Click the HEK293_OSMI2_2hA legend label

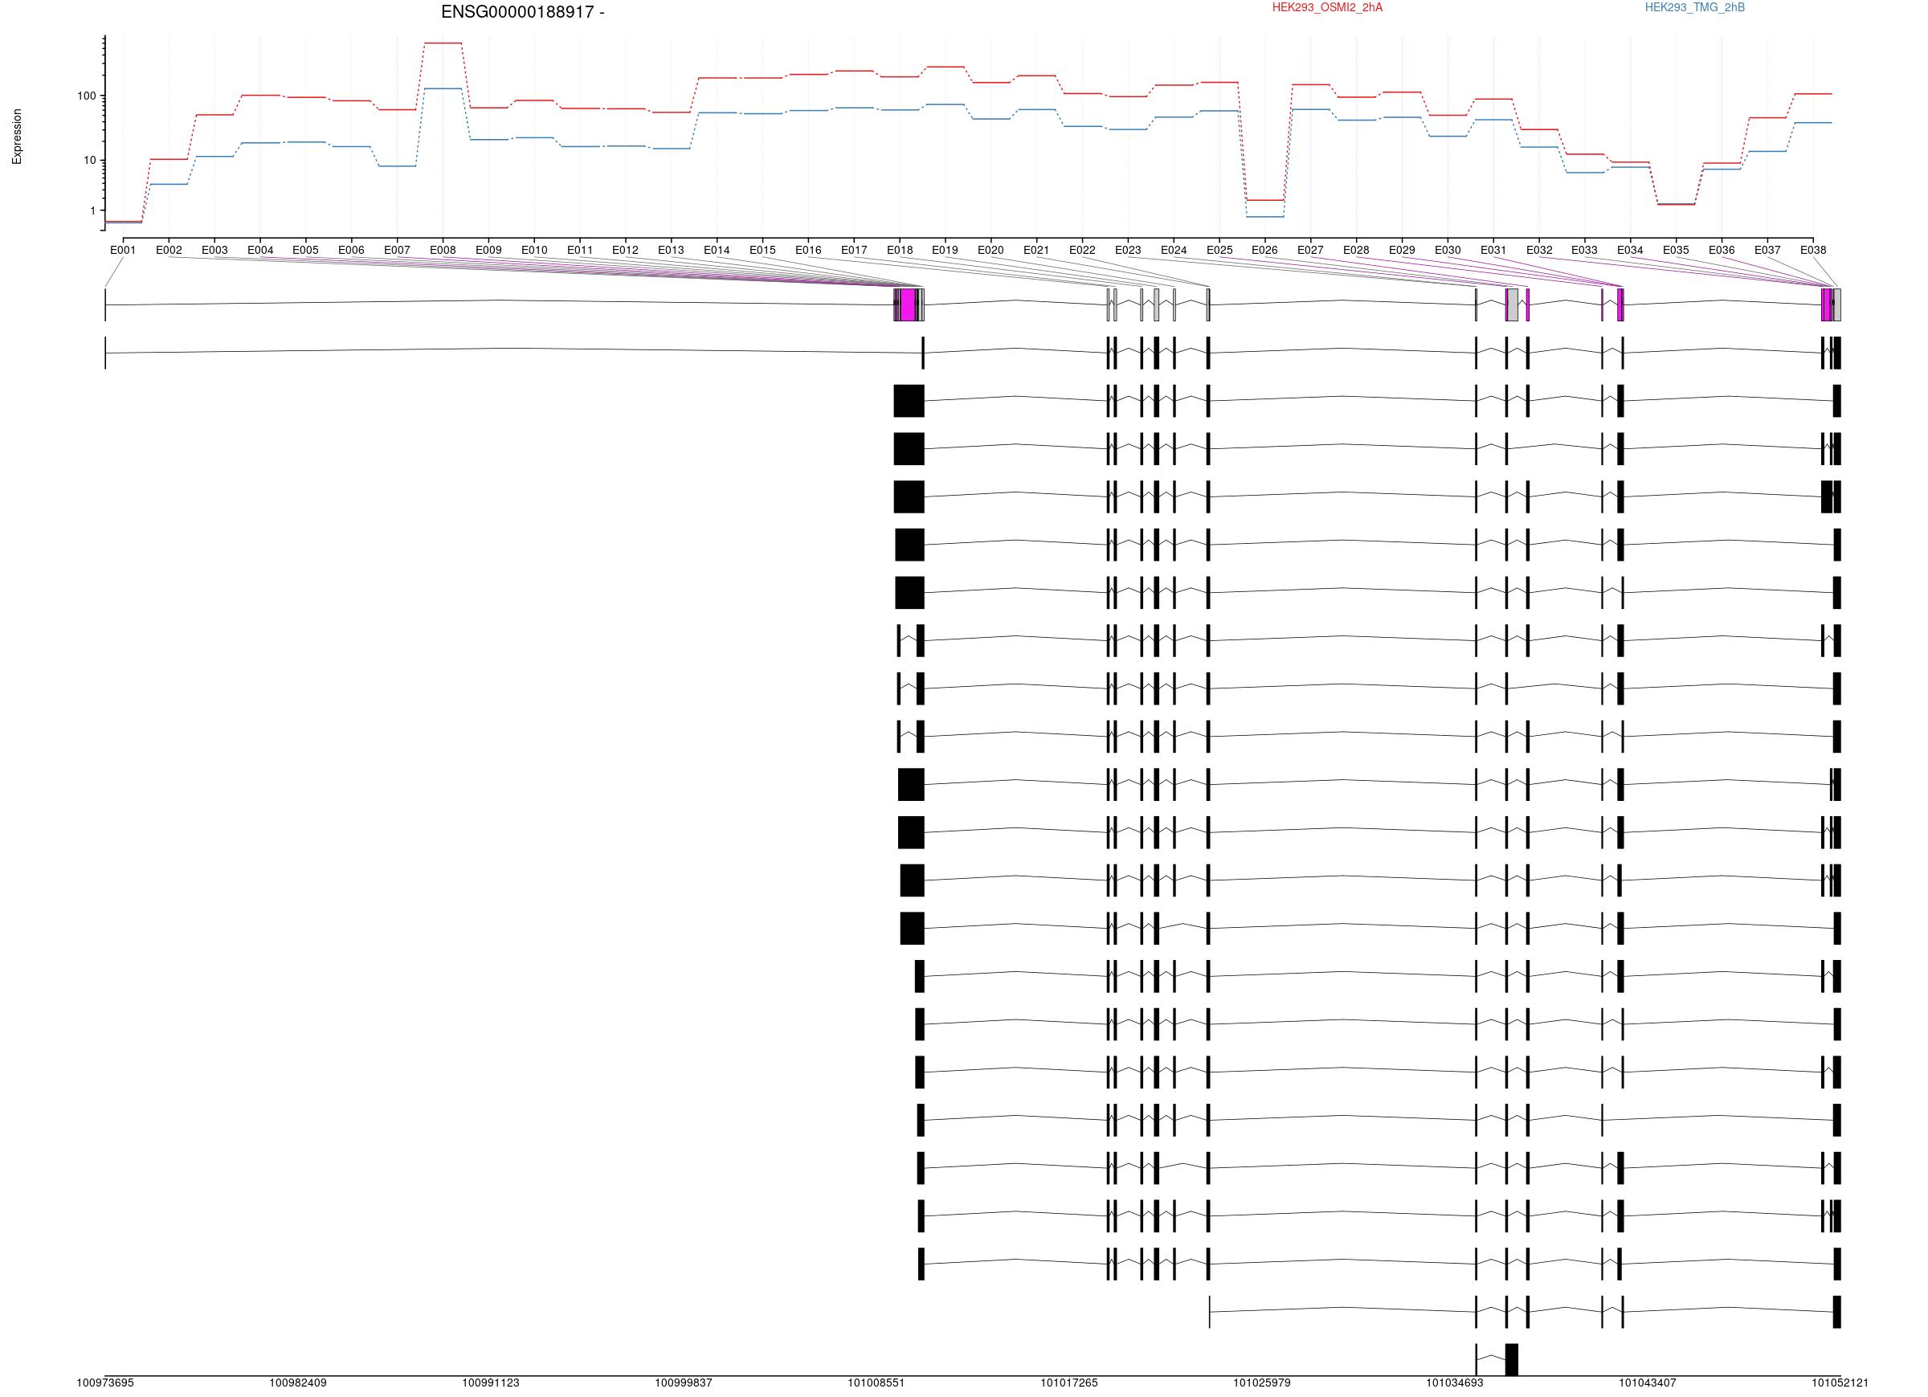coord(1327,8)
